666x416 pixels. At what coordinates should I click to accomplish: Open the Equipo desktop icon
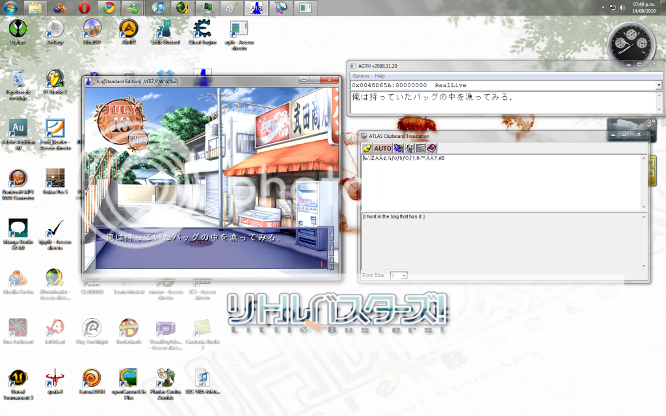tap(18, 32)
